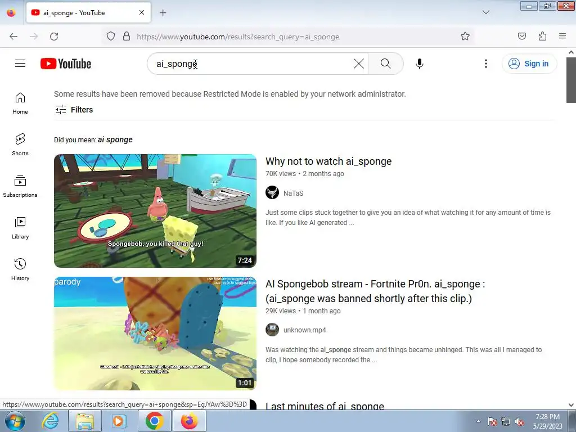Open 'Last minutes of ai_sponge' video title
Image resolution: width=576 pixels, height=432 pixels.
(x=325, y=406)
